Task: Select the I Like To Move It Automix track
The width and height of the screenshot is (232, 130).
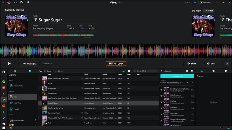Action: click(178, 96)
